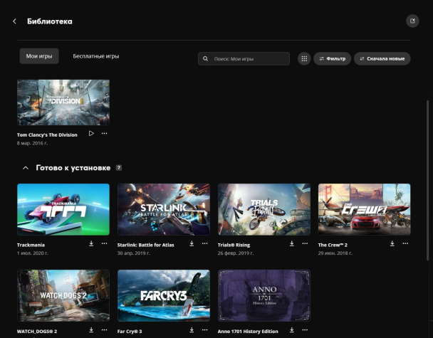This screenshot has height=338, width=433.
Task: Click the count badge 7 beside Готово к установке
Action: pyautogui.click(x=119, y=168)
